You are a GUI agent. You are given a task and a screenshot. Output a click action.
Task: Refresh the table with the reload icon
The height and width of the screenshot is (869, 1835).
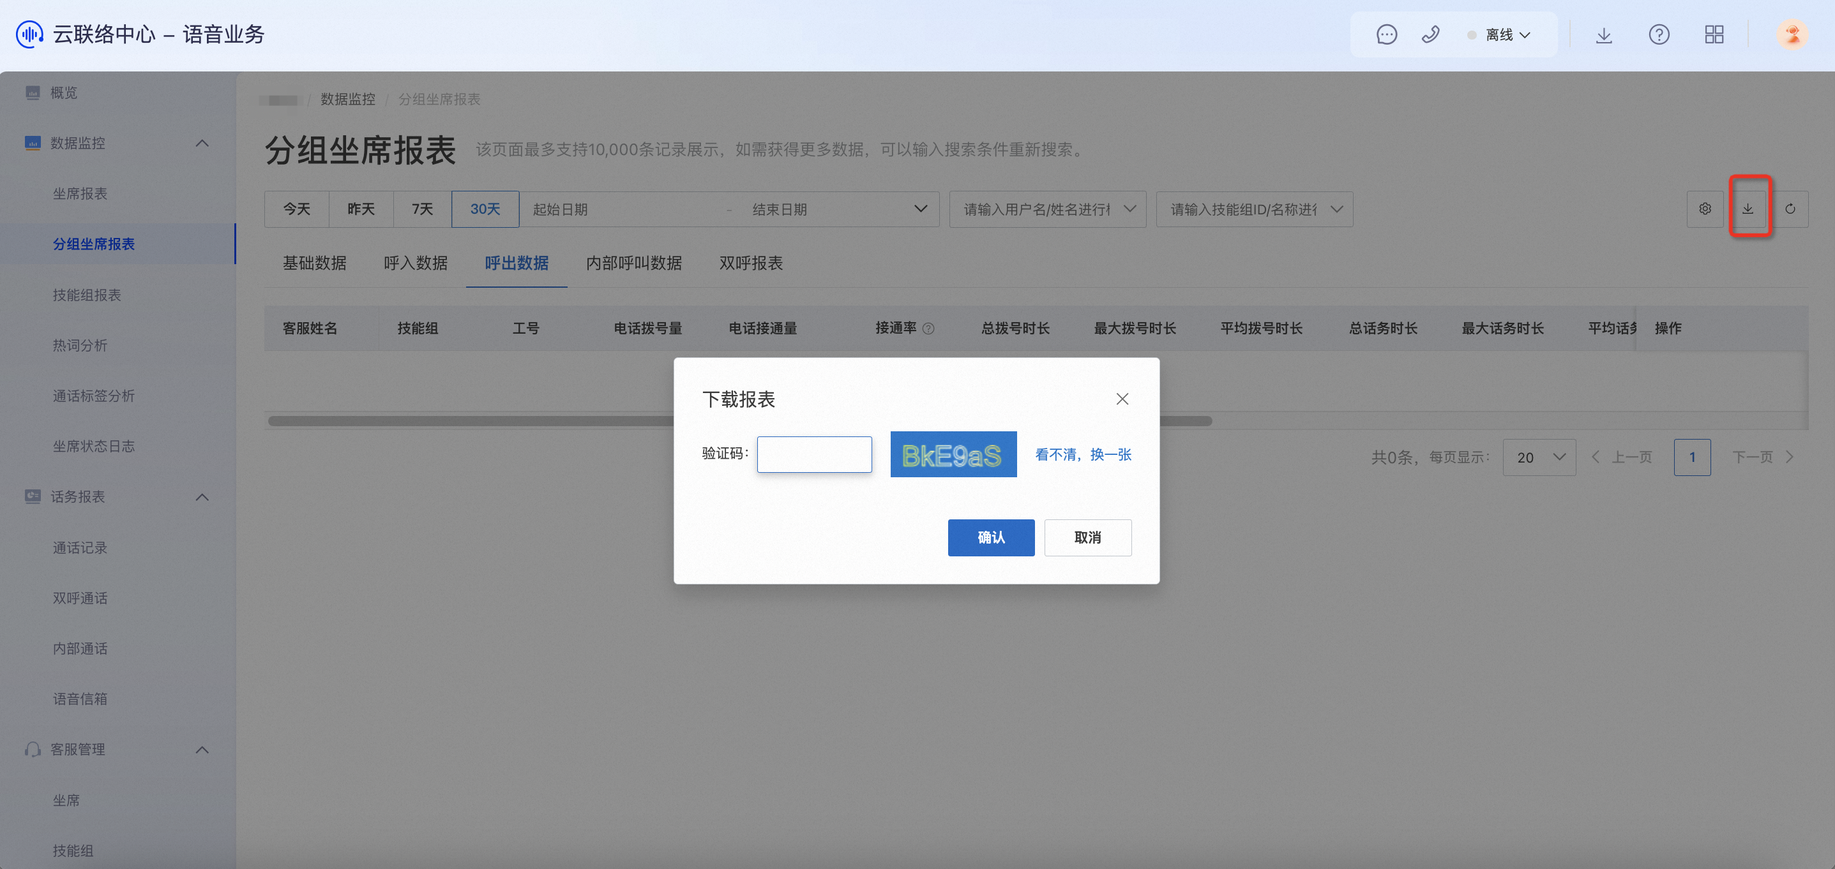[x=1790, y=209]
